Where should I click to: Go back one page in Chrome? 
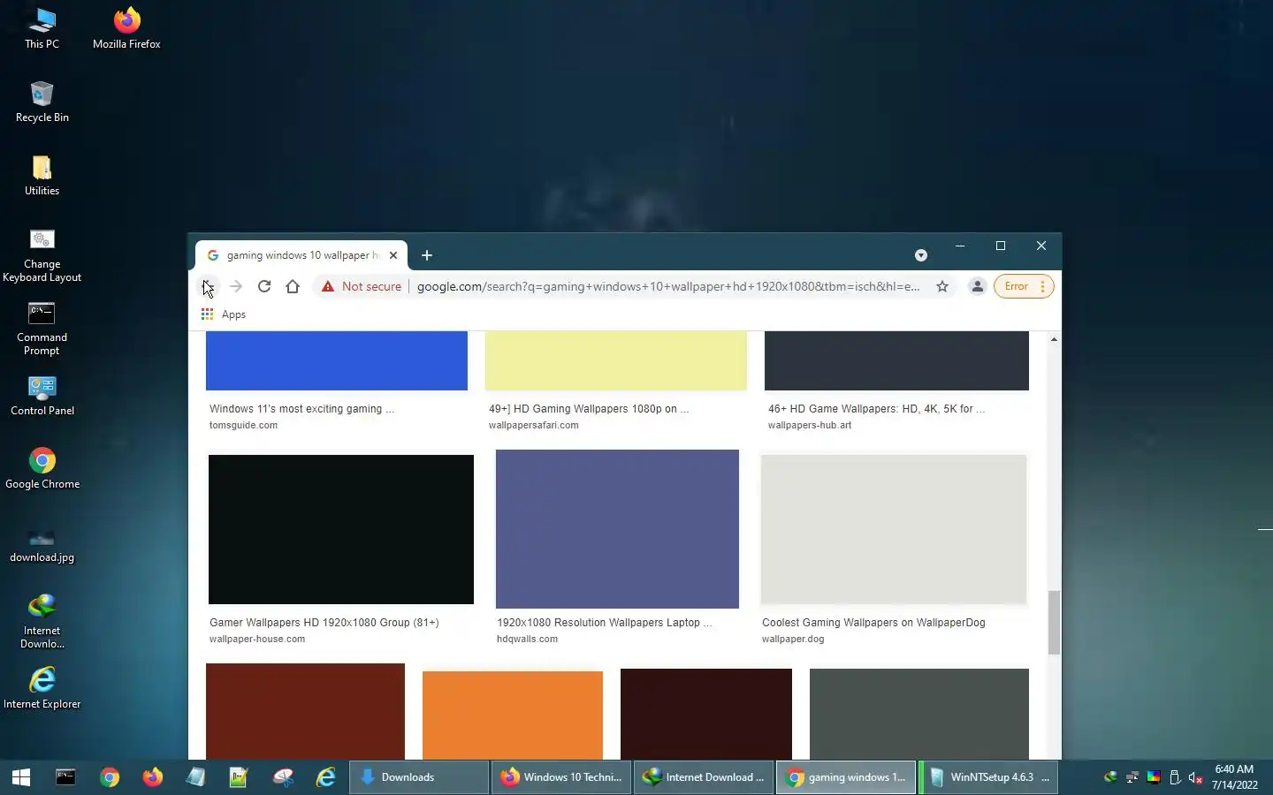coord(207,286)
